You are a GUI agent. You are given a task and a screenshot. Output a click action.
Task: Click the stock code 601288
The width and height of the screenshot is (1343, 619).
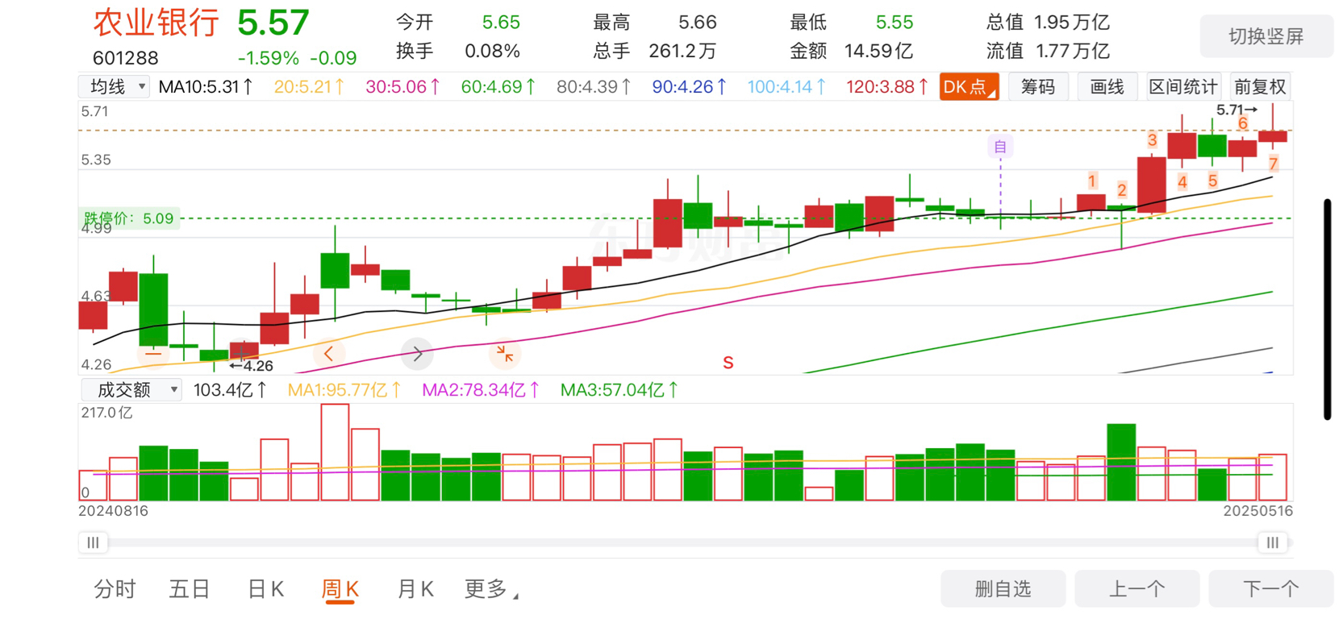click(126, 58)
